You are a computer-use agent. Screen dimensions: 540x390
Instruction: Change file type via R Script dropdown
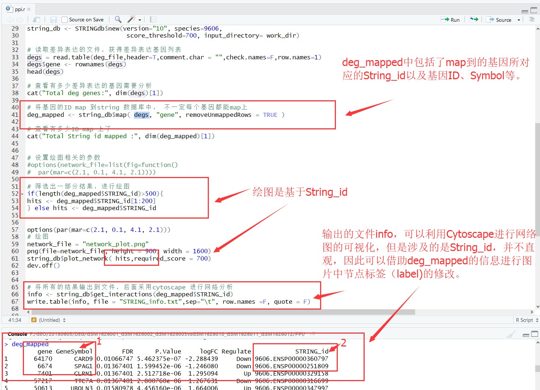pyautogui.click(x=527, y=320)
